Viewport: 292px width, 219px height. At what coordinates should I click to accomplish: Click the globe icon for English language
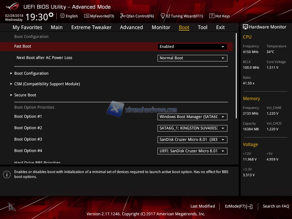[62, 16]
